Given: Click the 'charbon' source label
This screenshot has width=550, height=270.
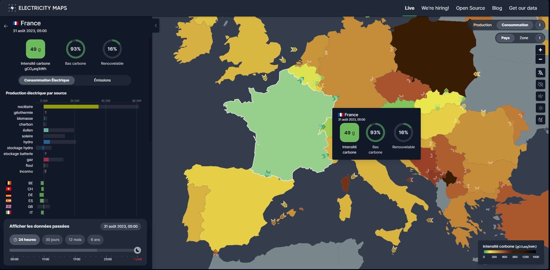Looking at the screenshot, I should pos(26,124).
